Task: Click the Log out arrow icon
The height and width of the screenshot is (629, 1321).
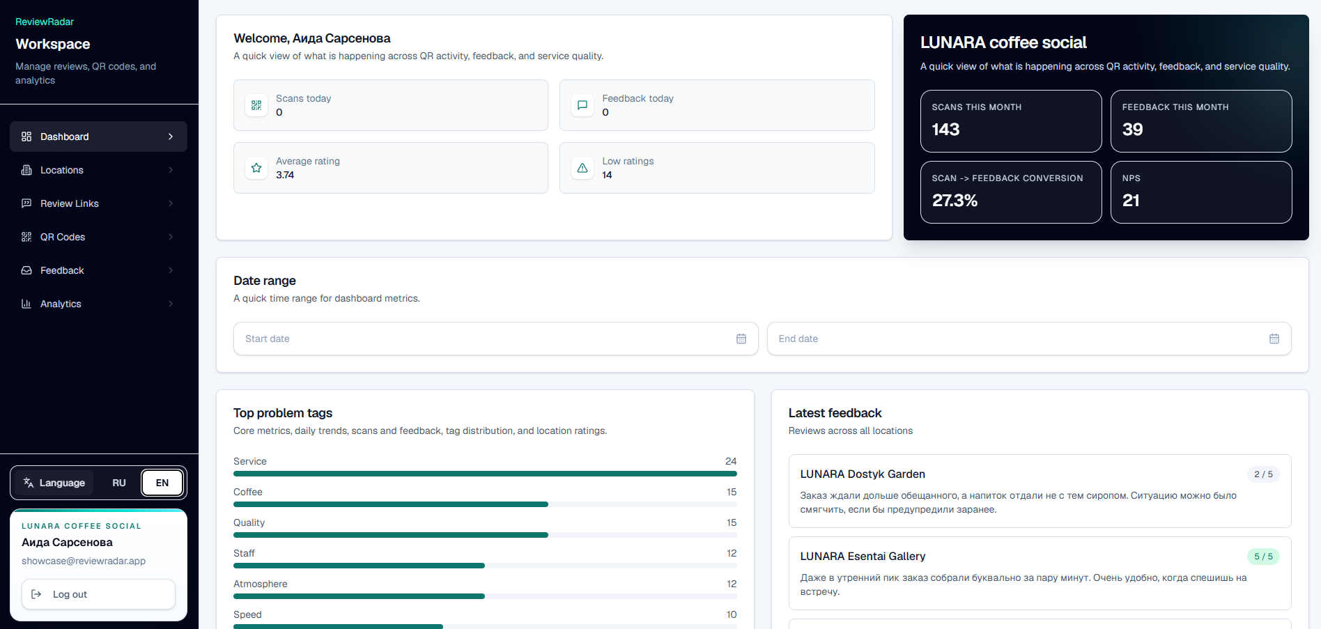Action: click(37, 594)
